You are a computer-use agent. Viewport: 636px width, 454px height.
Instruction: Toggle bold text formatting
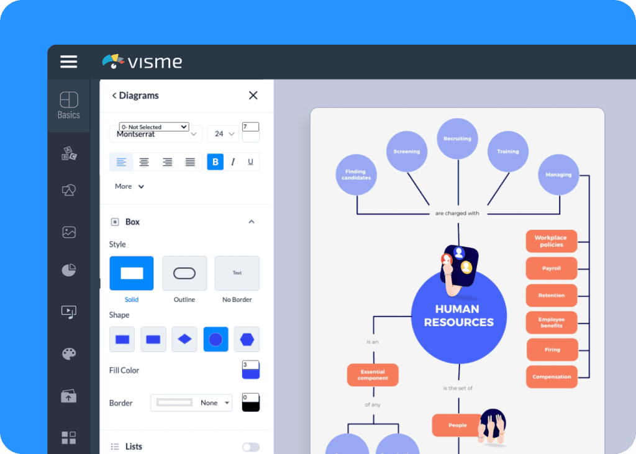(x=215, y=161)
